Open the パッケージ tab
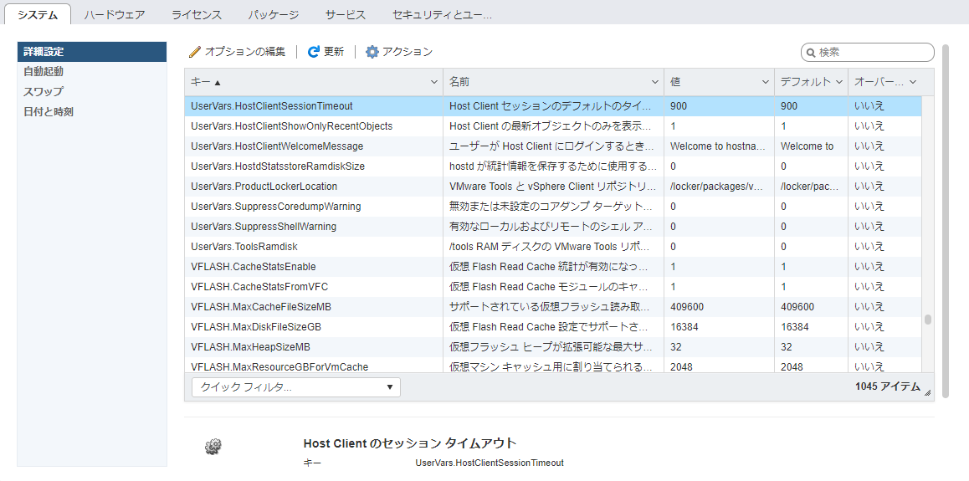Screen dimensions: 969x481 coord(273,15)
